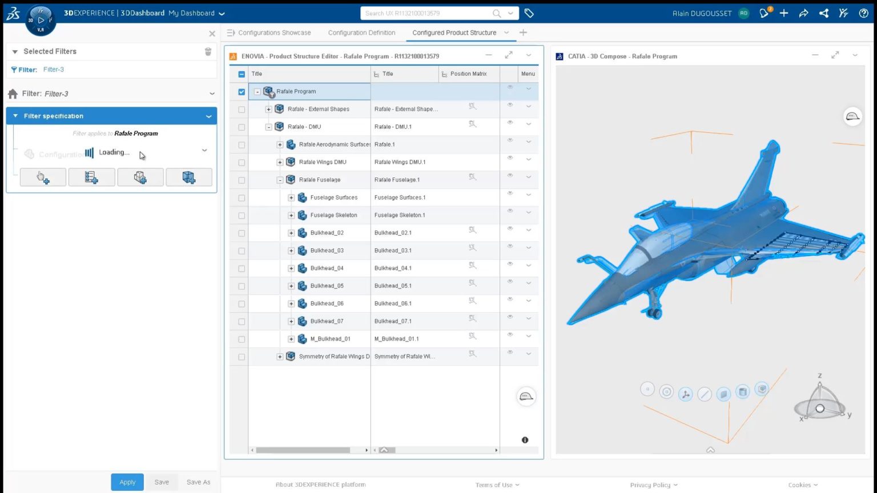Click the search input field
Screen dimensions: 877x493
pyautogui.click(x=426, y=13)
